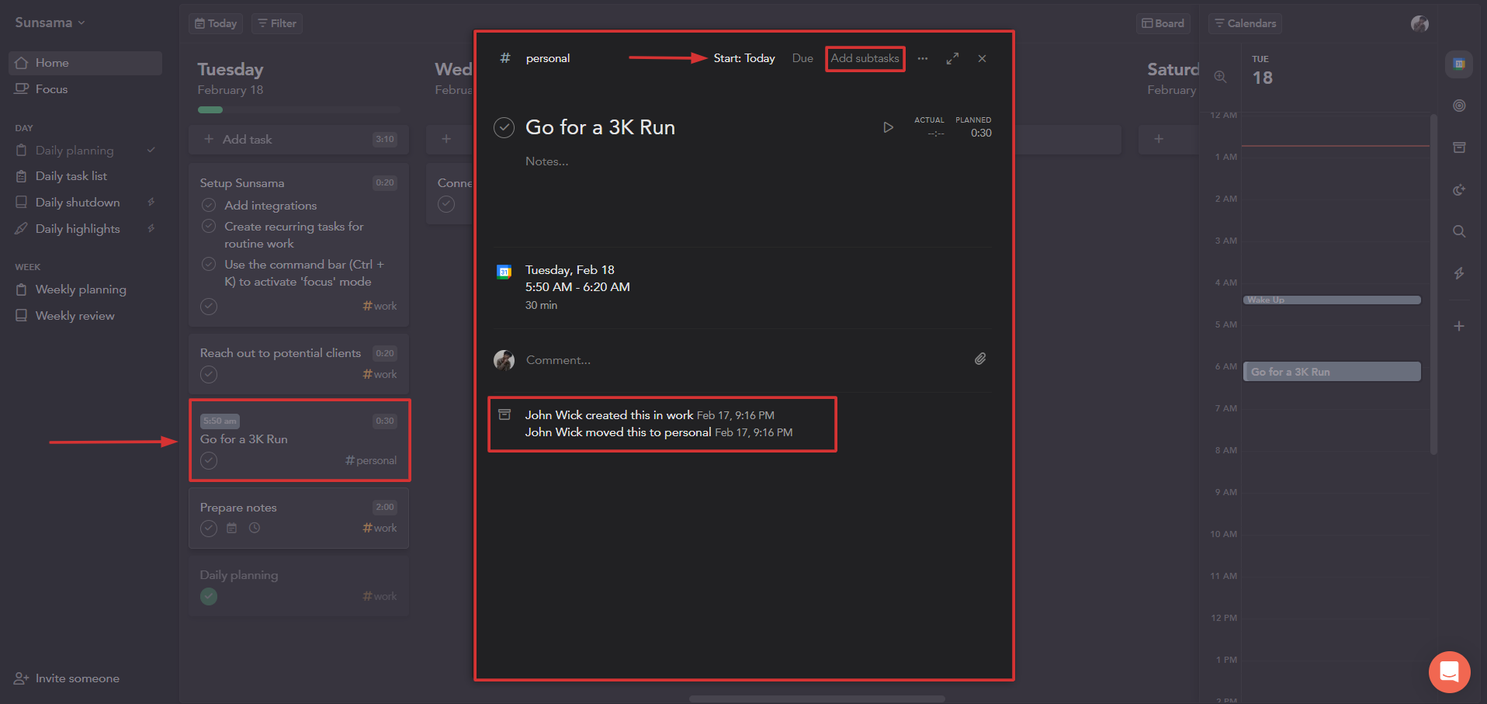Open the objectives target icon in right sidebar
Image resolution: width=1487 pixels, height=704 pixels.
click(x=1459, y=106)
